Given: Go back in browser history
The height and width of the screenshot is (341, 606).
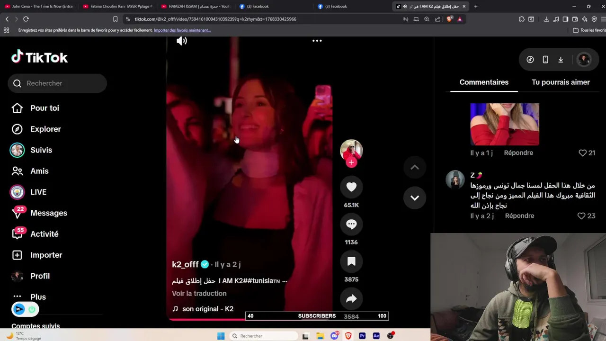Looking at the screenshot, I should (7, 19).
